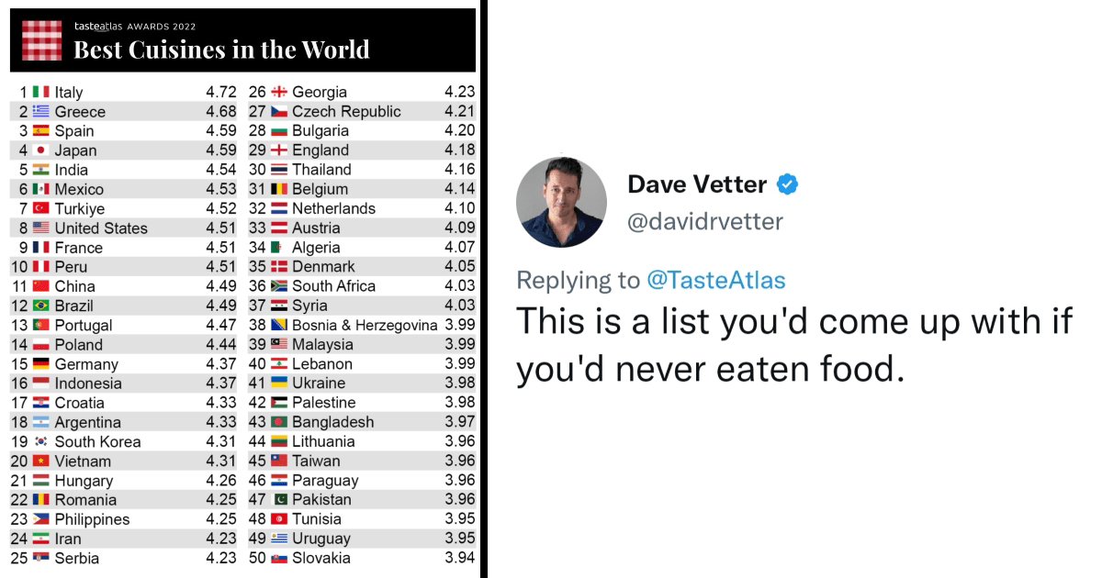Click the Italy flag icon
1102x578 pixels.
click(x=40, y=92)
